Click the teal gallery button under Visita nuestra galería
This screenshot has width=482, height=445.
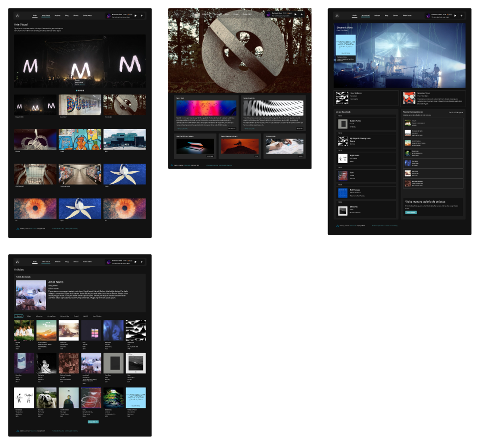(410, 212)
